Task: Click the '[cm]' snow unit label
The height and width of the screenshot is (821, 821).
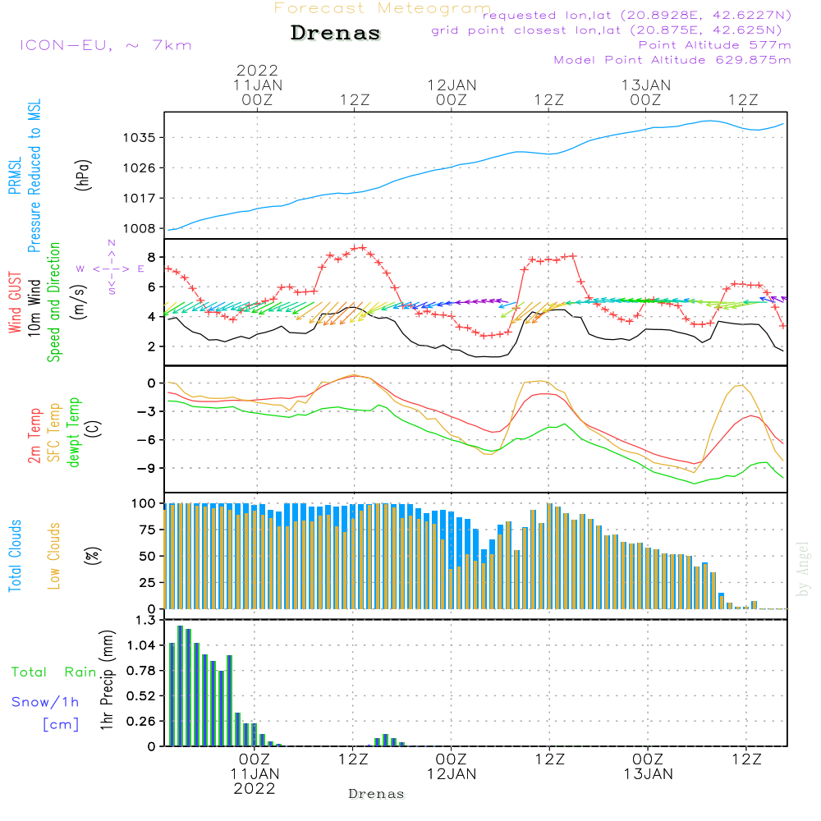Action: click(x=61, y=725)
